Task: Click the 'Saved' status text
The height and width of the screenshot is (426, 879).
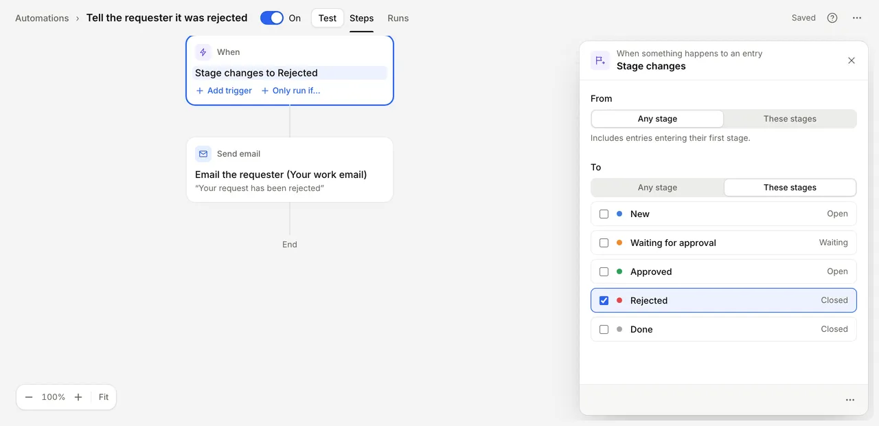Action: click(803, 18)
